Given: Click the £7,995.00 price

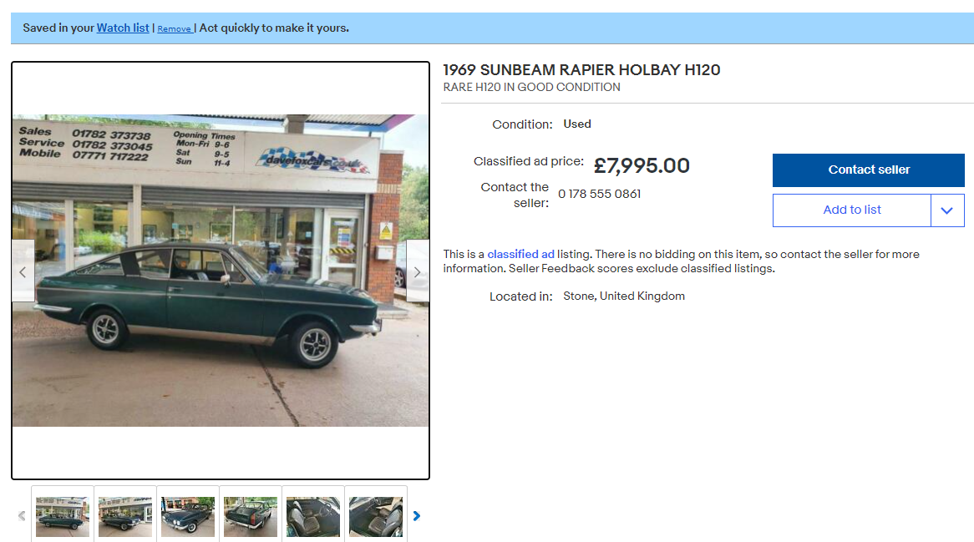Looking at the screenshot, I should click(x=642, y=165).
